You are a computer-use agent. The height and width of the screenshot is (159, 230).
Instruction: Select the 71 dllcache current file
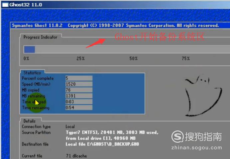[x=76, y=156]
